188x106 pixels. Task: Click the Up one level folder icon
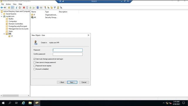coord(9,8)
